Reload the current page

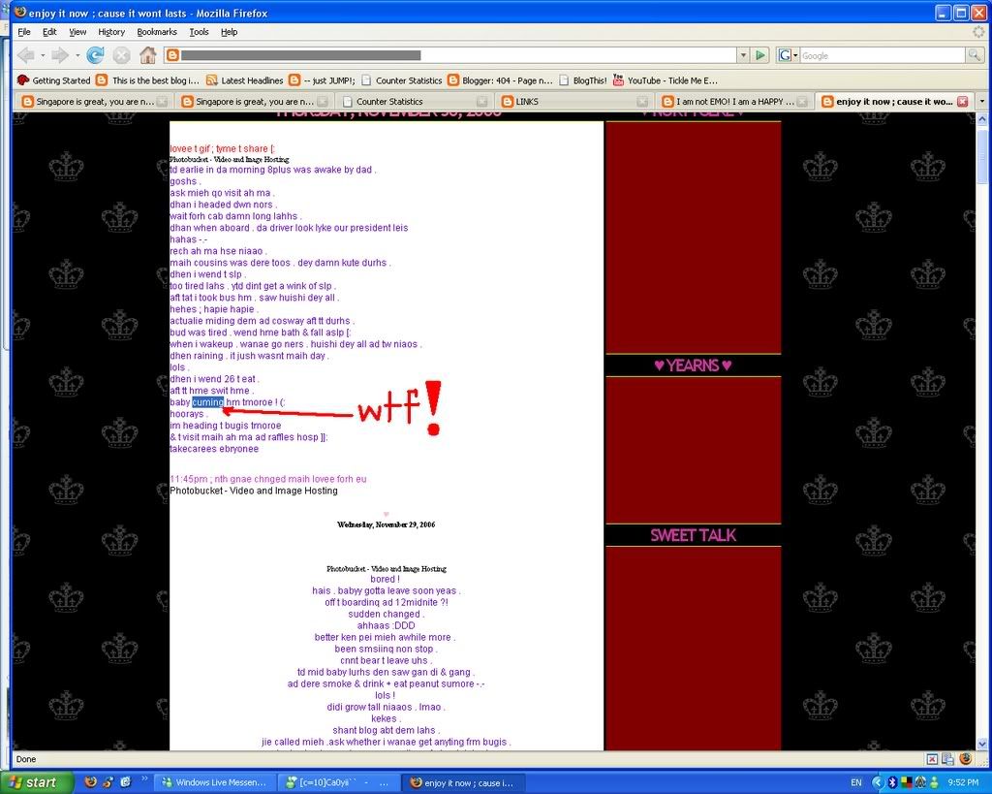click(96, 55)
